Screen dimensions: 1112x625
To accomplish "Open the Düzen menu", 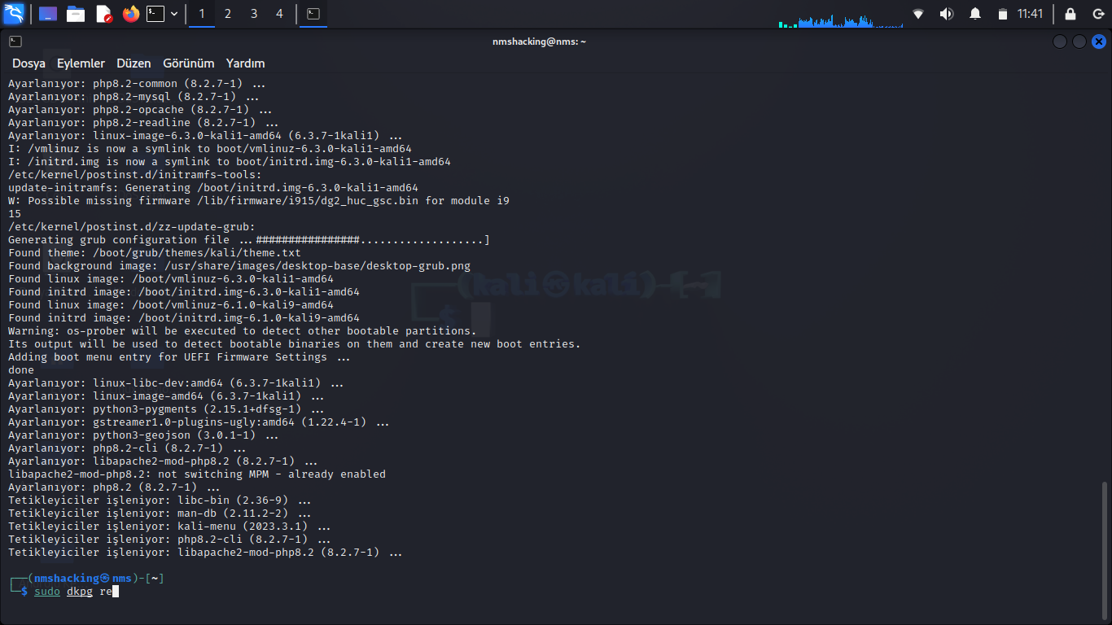I will pyautogui.click(x=134, y=63).
